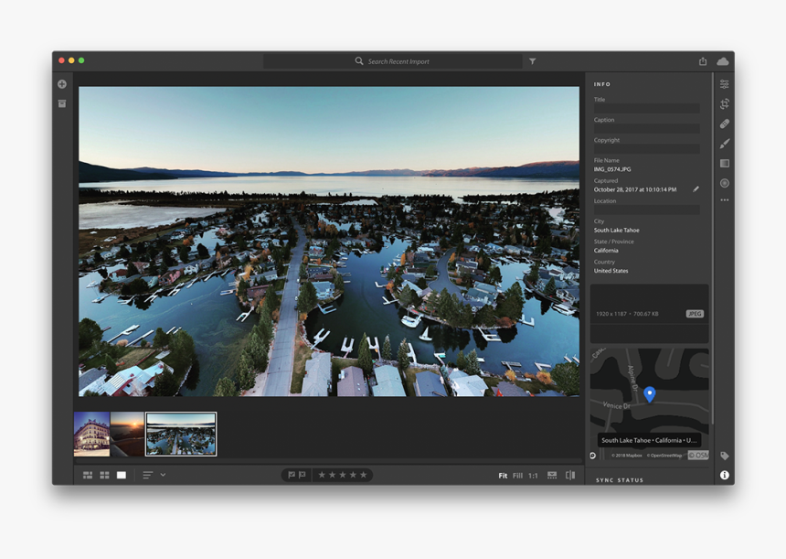The height and width of the screenshot is (559, 786).
Task: Set rating to five stars
Action: (x=364, y=475)
